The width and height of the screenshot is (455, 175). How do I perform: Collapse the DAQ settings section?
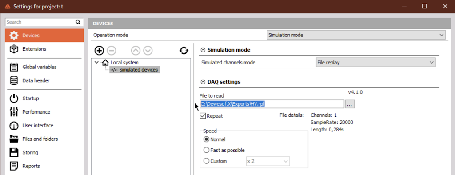(x=203, y=82)
